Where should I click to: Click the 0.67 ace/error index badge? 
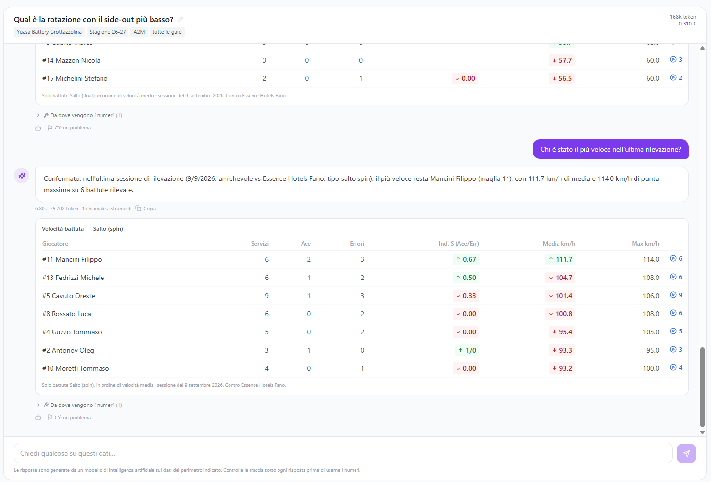point(466,259)
